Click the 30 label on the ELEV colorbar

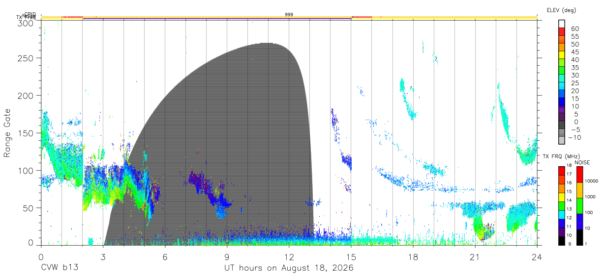pos(575,76)
